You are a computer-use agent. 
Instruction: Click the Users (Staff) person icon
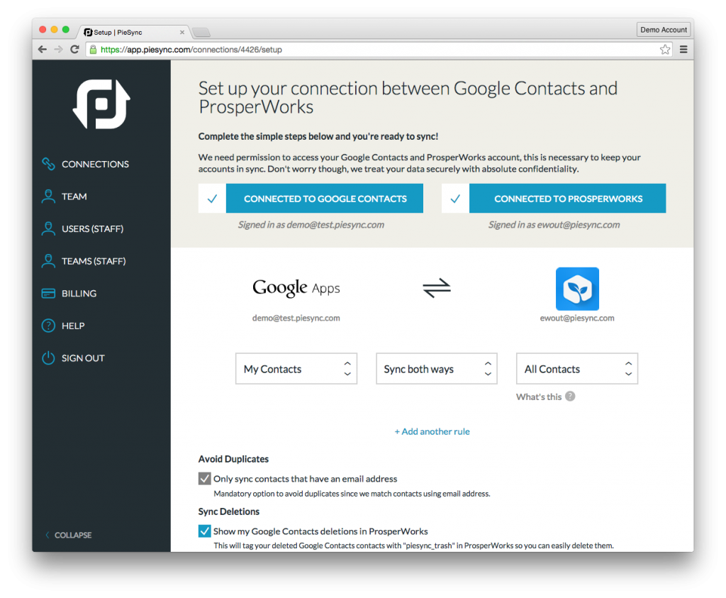click(48, 229)
